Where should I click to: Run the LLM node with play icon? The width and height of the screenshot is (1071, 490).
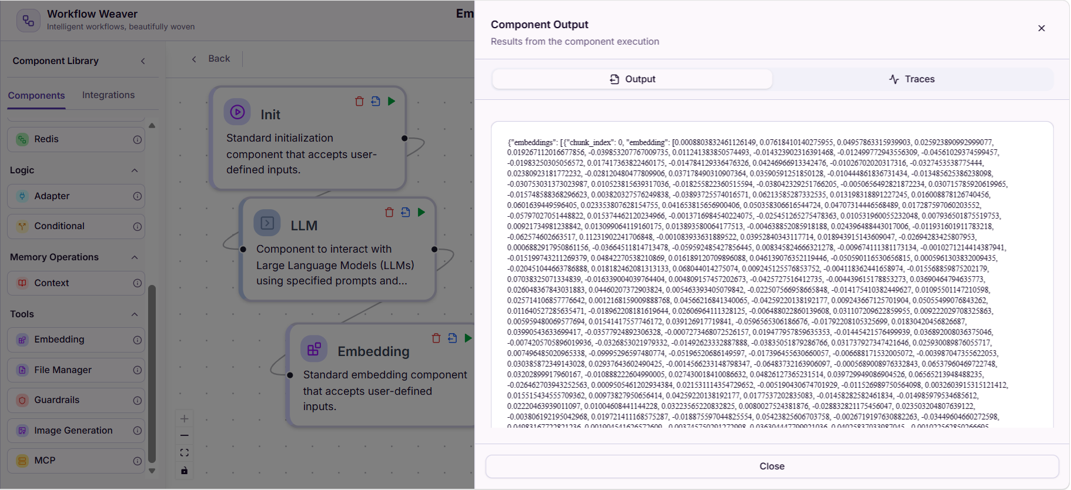[421, 212]
